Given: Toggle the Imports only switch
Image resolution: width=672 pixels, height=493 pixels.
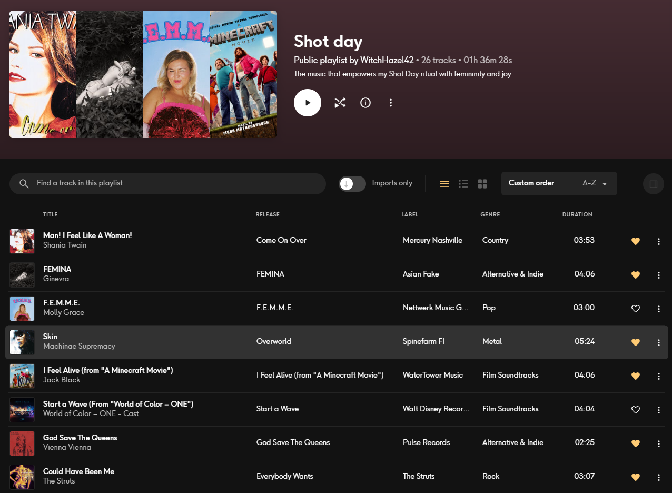Looking at the screenshot, I should 352,183.
